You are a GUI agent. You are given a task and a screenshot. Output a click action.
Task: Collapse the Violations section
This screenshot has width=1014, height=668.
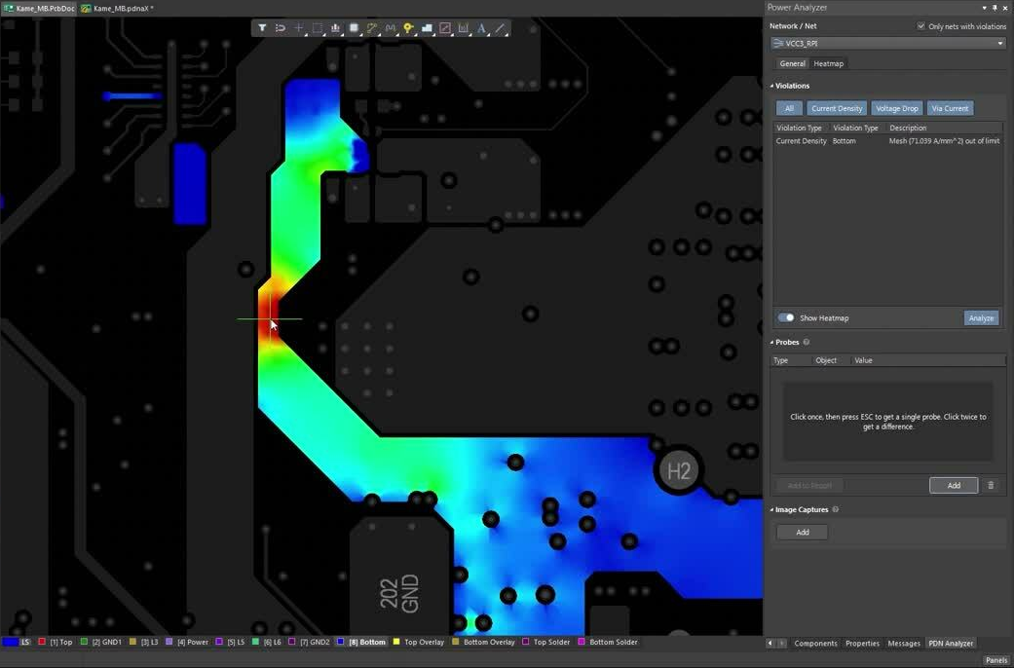pyautogui.click(x=770, y=86)
